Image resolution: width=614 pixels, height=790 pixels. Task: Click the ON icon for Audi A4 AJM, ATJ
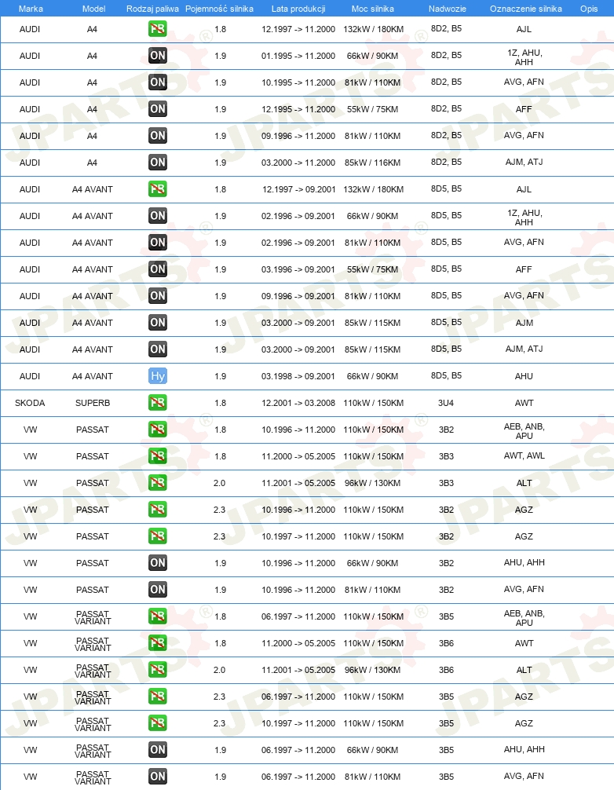point(158,163)
